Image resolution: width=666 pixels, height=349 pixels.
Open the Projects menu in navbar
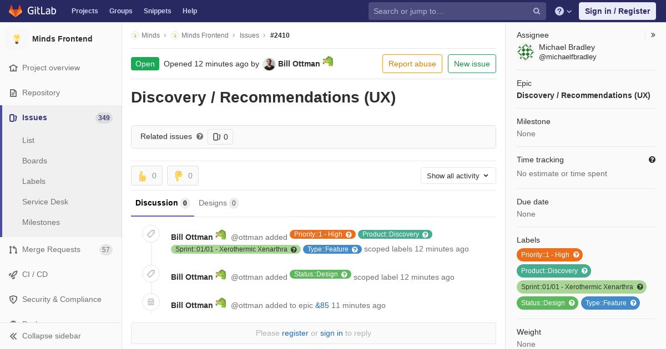coord(85,11)
